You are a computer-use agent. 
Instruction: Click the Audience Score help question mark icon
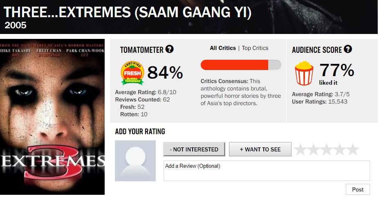pos(348,49)
